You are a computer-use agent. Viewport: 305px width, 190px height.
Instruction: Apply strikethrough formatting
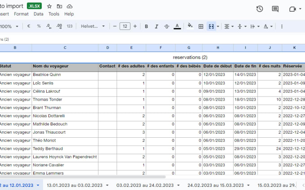167,26
